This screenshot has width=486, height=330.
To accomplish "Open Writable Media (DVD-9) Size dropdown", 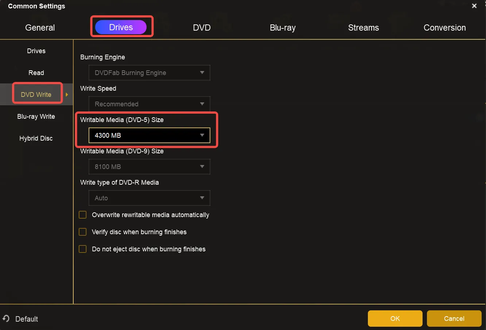I will click(x=149, y=167).
